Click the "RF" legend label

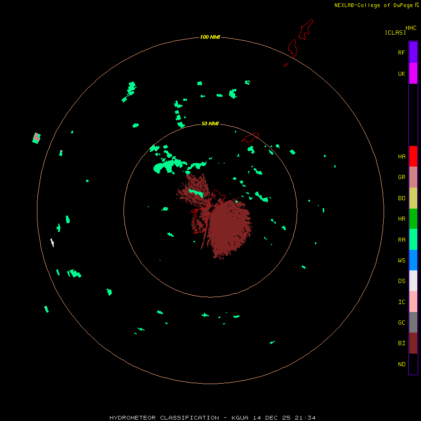402,52
